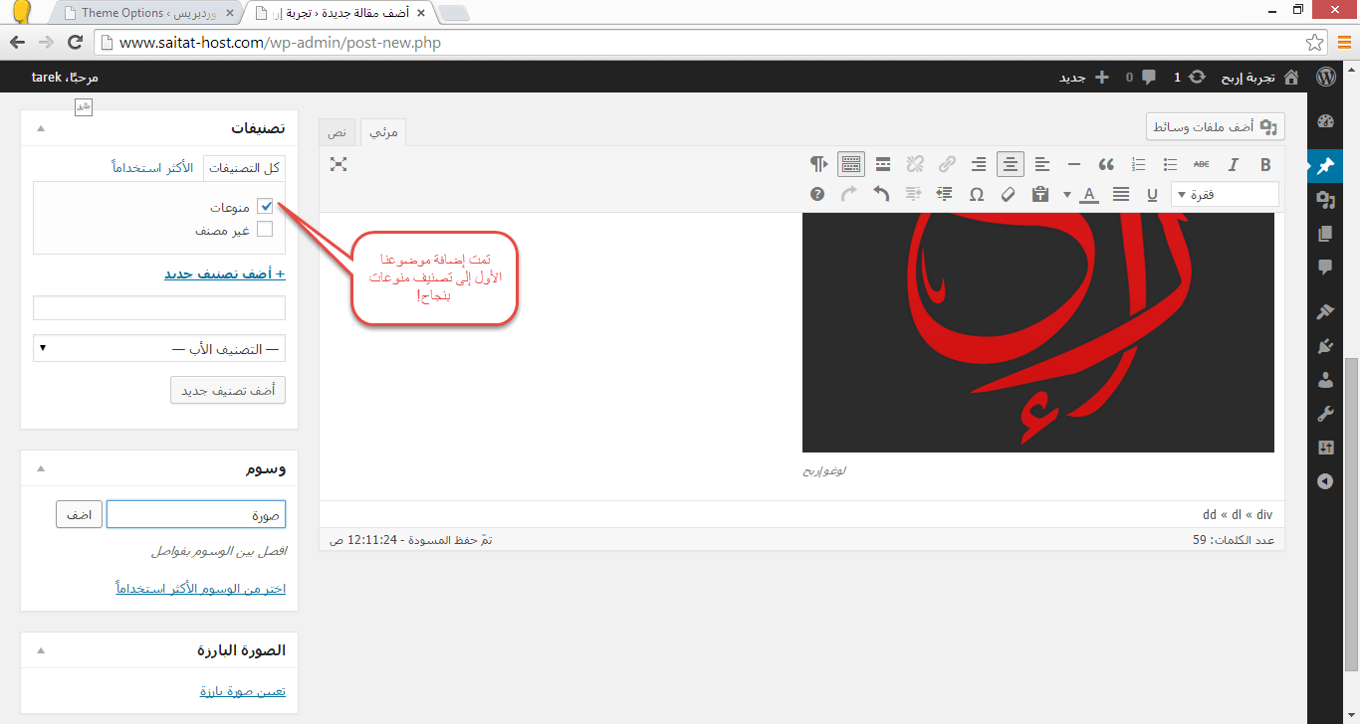This screenshot has height=724, width=1360.
Task: Open the editor help question-mark icon
Action: (x=817, y=194)
